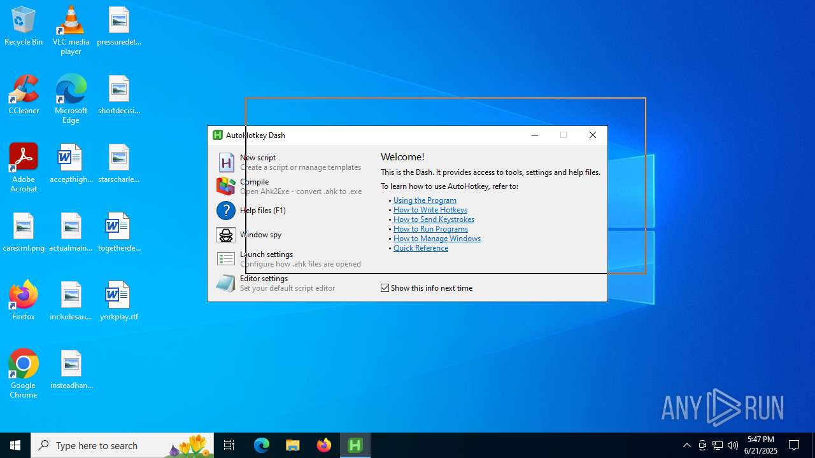The image size is (815, 458).
Task: Open the Using the Program link
Action: (425, 200)
